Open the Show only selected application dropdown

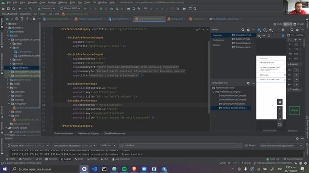coord(281,146)
